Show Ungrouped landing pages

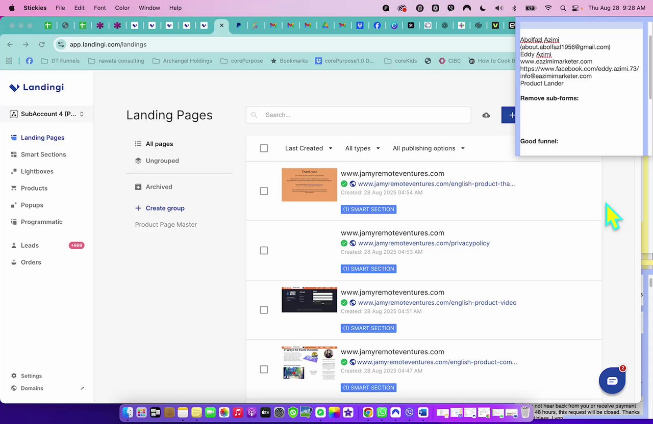point(157,161)
